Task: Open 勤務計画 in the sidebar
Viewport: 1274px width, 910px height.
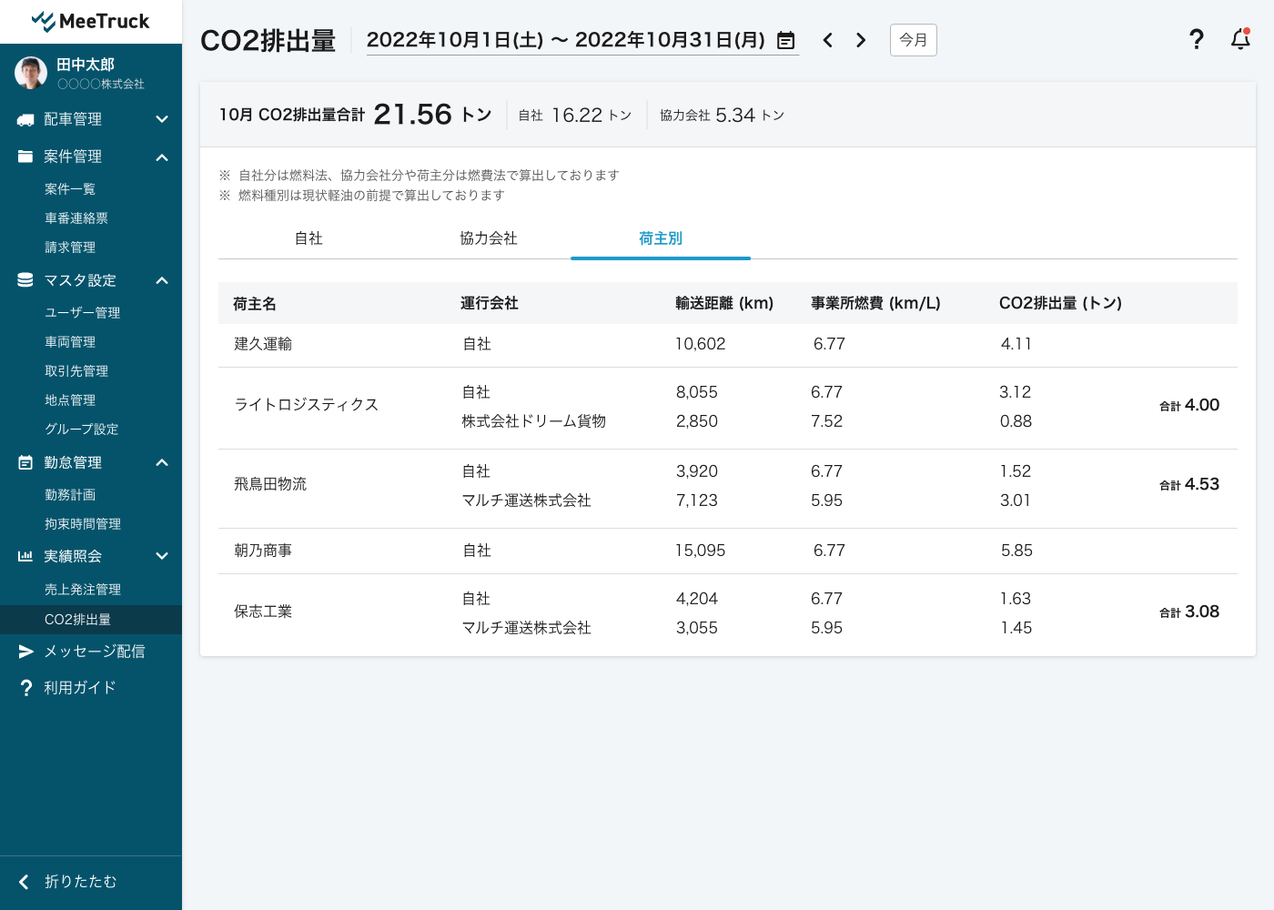Action: tap(70, 495)
